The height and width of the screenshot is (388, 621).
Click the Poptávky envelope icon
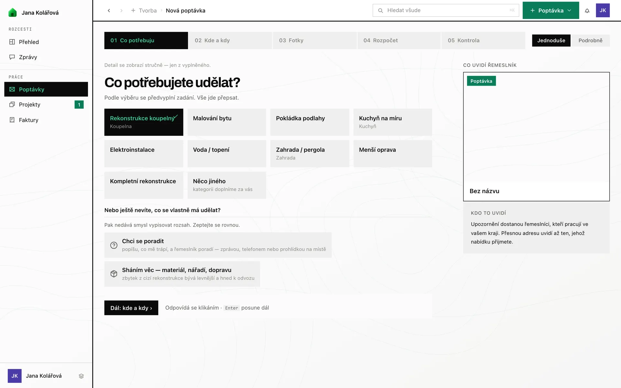pyautogui.click(x=12, y=89)
